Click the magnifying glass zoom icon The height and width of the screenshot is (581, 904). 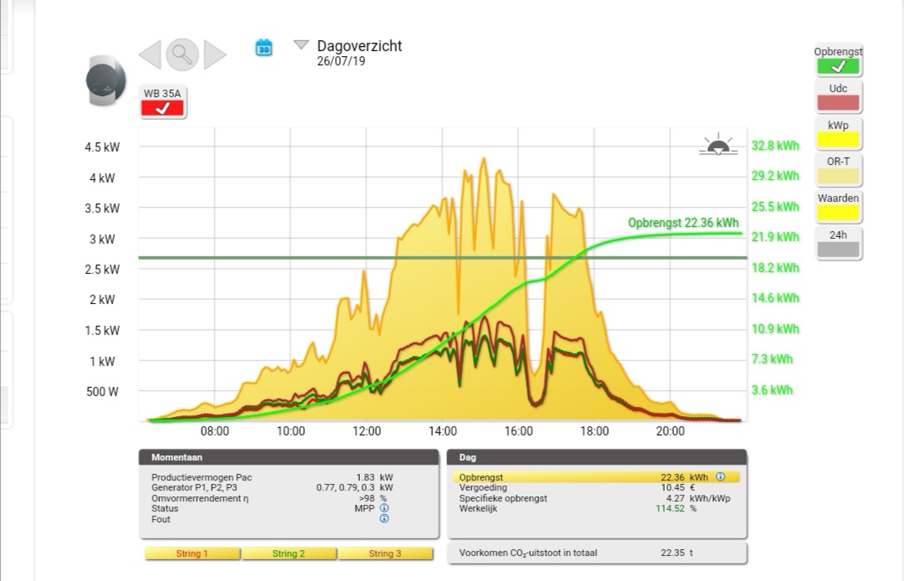click(182, 54)
